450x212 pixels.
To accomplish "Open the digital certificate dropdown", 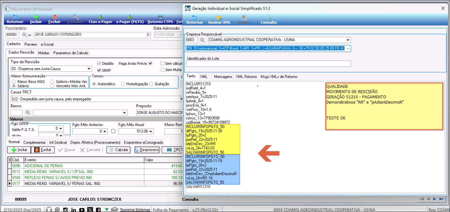I will pyautogui.click(x=348, y=49).
